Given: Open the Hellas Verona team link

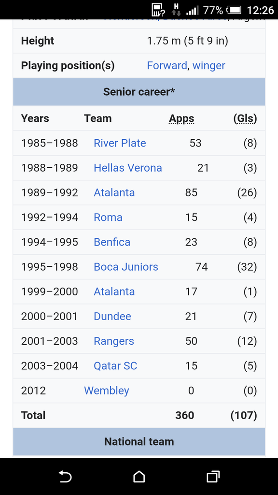Looking at the screenshot, I should point(127,168).
